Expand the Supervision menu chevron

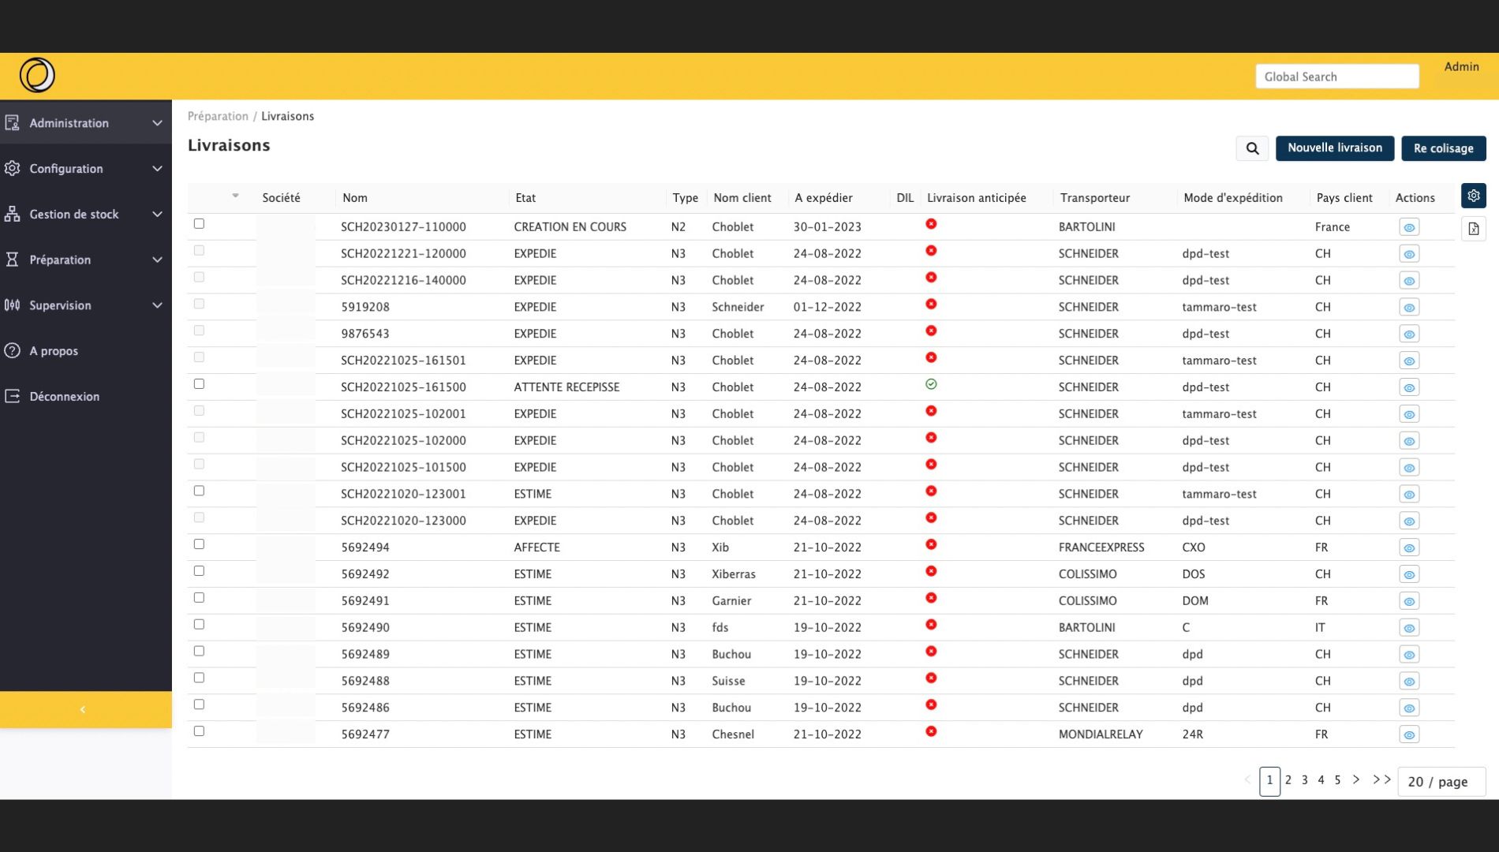pos(157,305)
